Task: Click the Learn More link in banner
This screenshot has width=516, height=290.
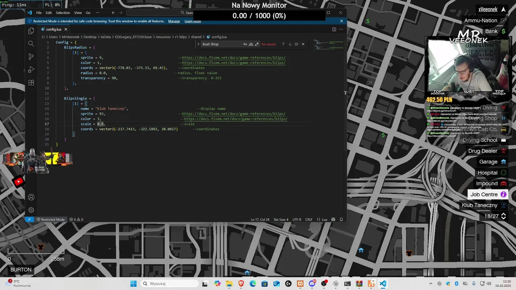Action: [193, 21]
